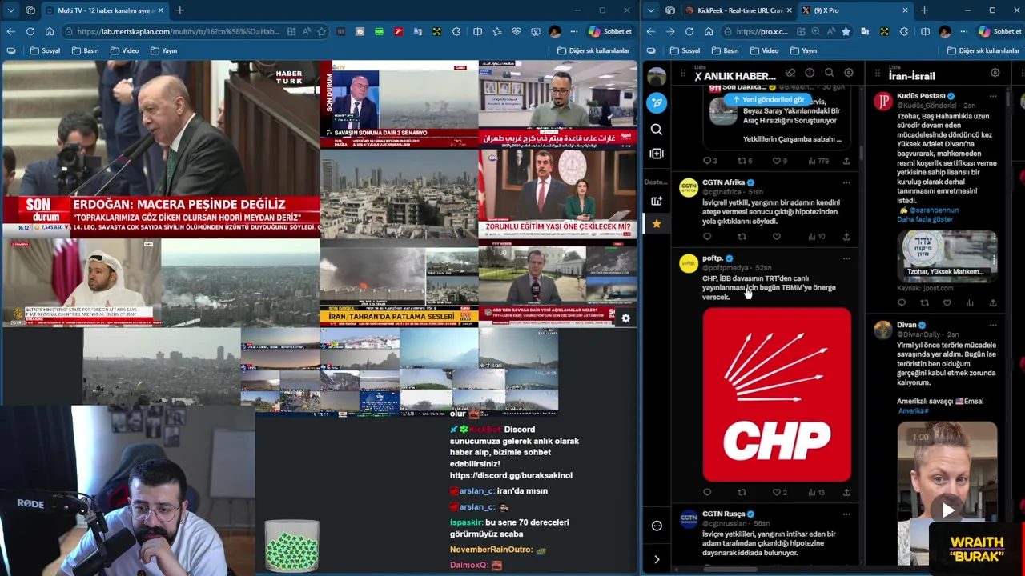The width and height of the screenshot is (1025, 576).
Task: Open the Tzohar jpost.com link card
Action: coord(947,255)
